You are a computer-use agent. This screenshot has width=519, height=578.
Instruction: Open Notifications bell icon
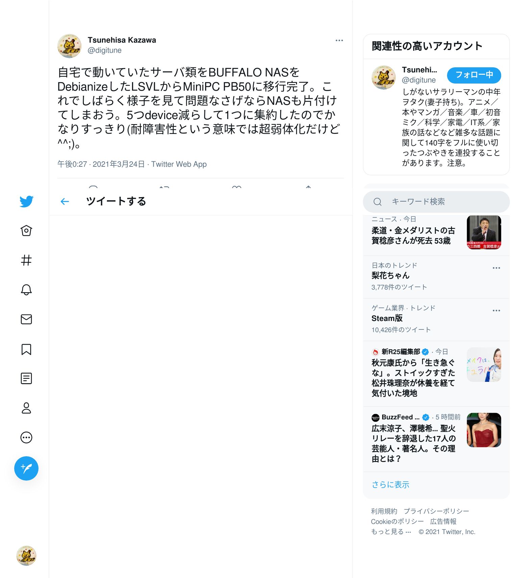click(x=26, y=290)
